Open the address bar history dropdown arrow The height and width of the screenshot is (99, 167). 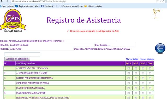pyautogui.click(x=160, y=1)
